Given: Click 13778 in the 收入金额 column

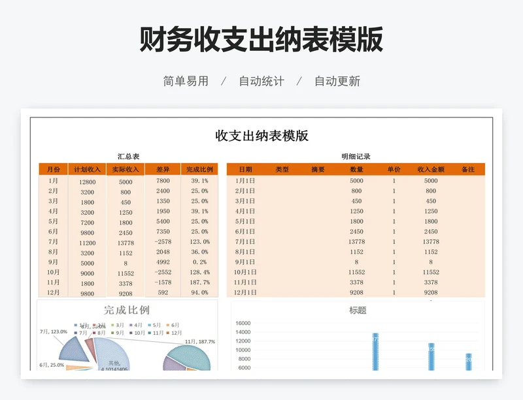Looking at the screenshot, I should click(431, 241).
